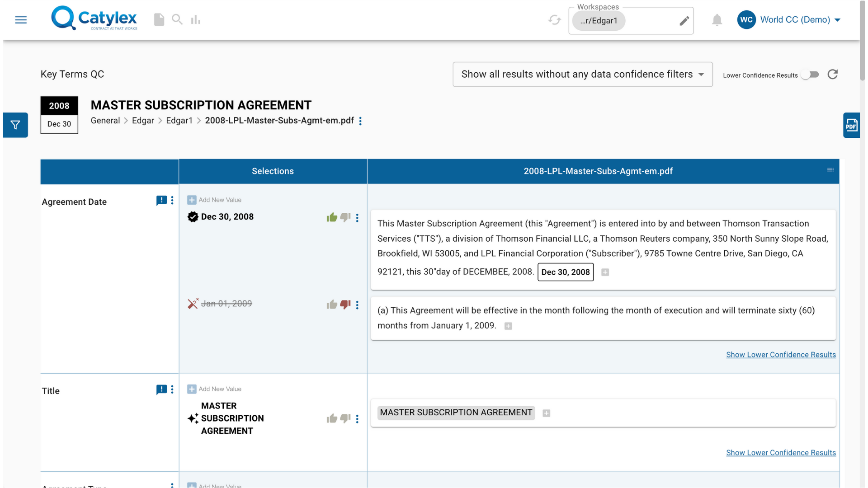The height and width of the screenshot is (488, 868).
Task: Open options menu for the title value
Action: pos(357,419)
